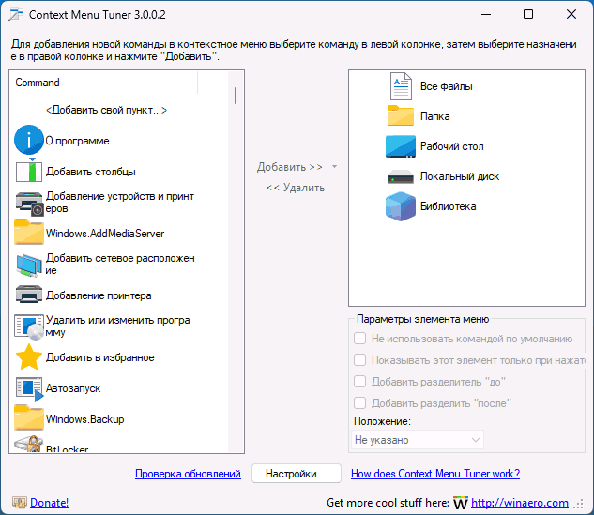Select the О программе command text

pos(77,141)
